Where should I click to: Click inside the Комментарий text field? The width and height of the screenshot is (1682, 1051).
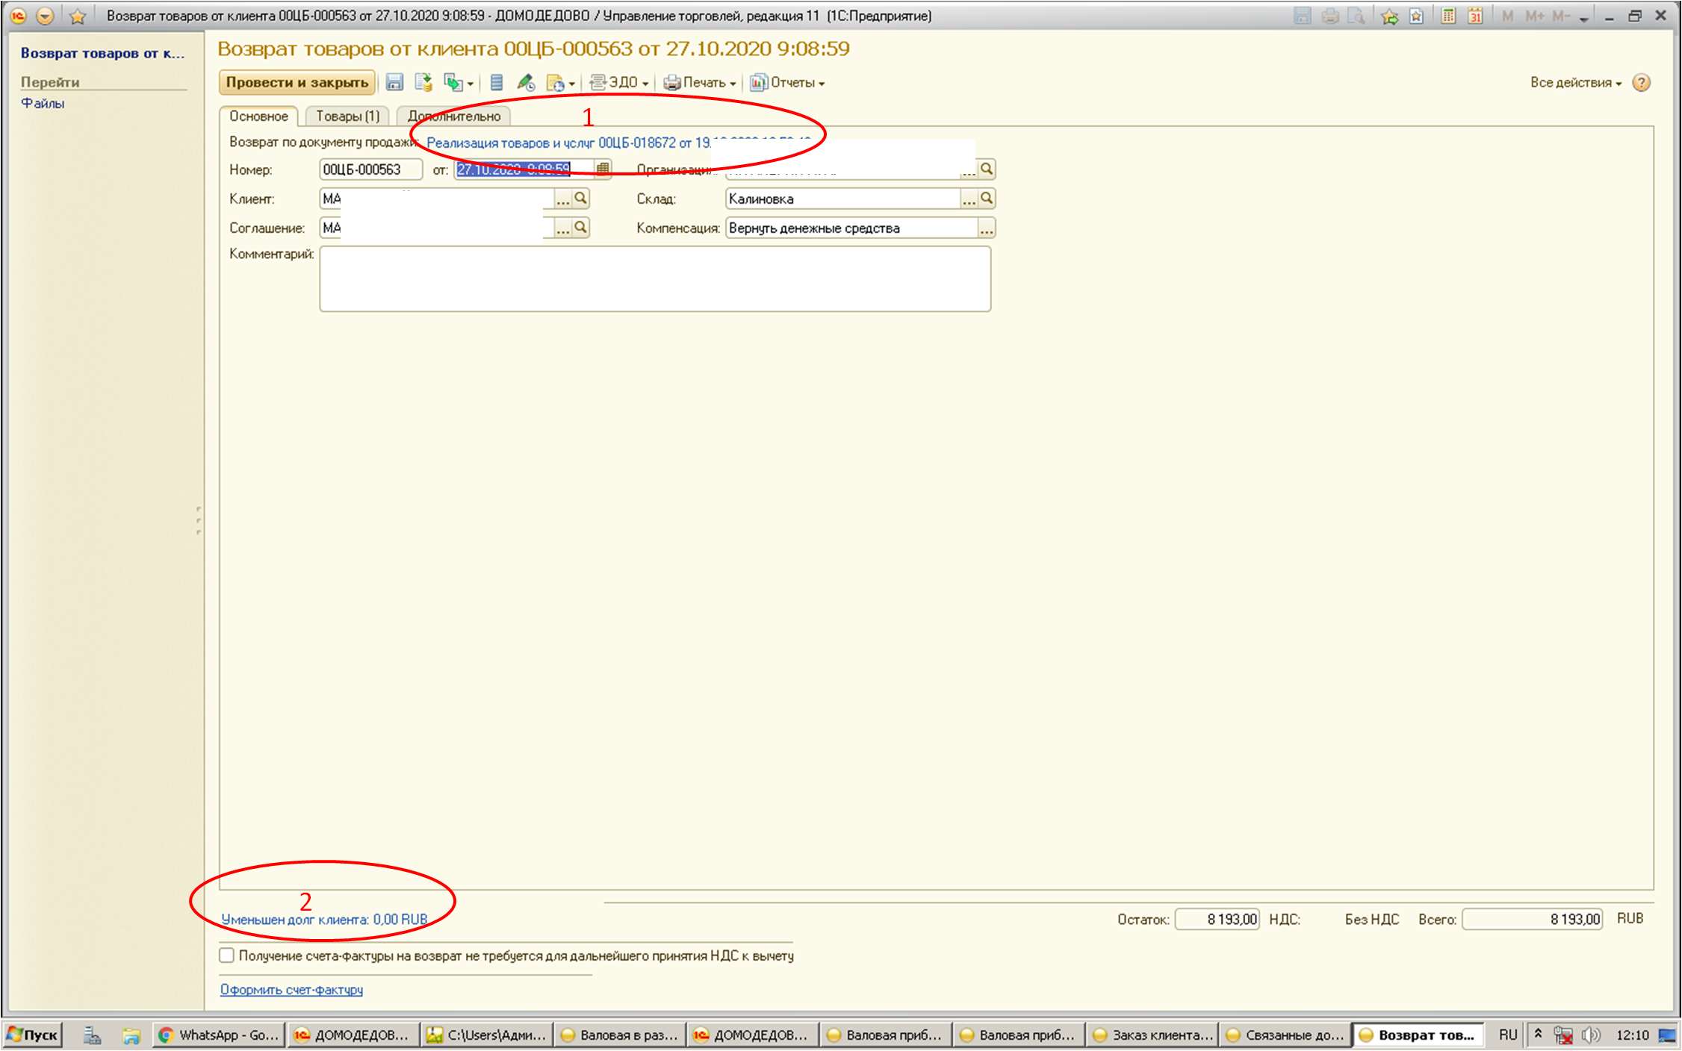pos(654,278)
